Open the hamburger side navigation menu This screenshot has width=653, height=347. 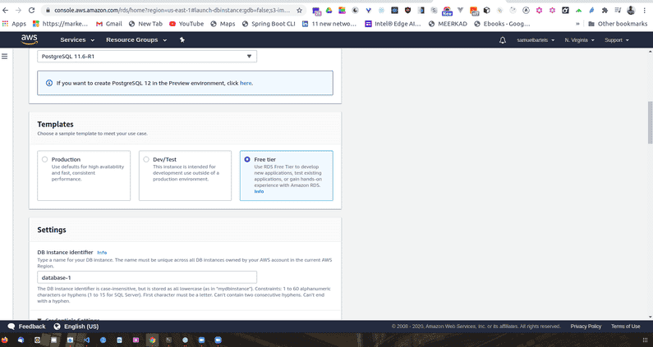[x=5, y=56]
